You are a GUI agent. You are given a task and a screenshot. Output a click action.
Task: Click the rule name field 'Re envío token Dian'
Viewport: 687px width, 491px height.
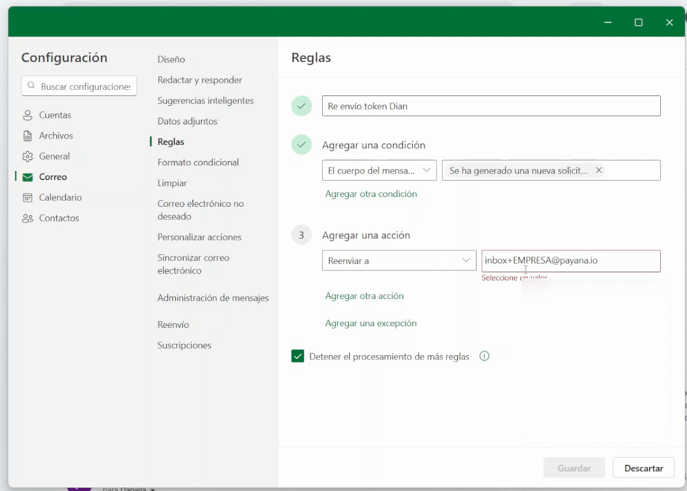pyautogui.click(x=491, y=106)
